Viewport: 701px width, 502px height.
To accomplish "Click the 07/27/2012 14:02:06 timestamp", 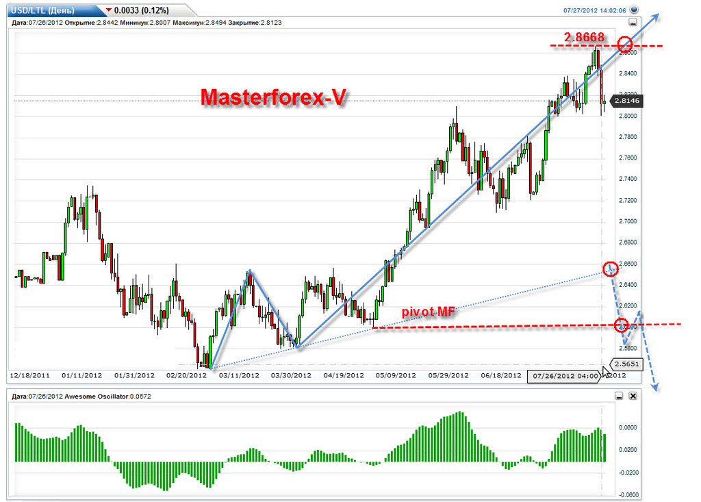I will pos(595,10).
